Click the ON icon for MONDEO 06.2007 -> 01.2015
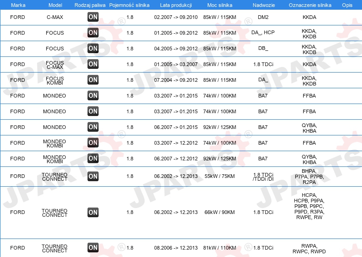This screenshot has width=362, height=257. pyautogui.click(x=93, y=127)
